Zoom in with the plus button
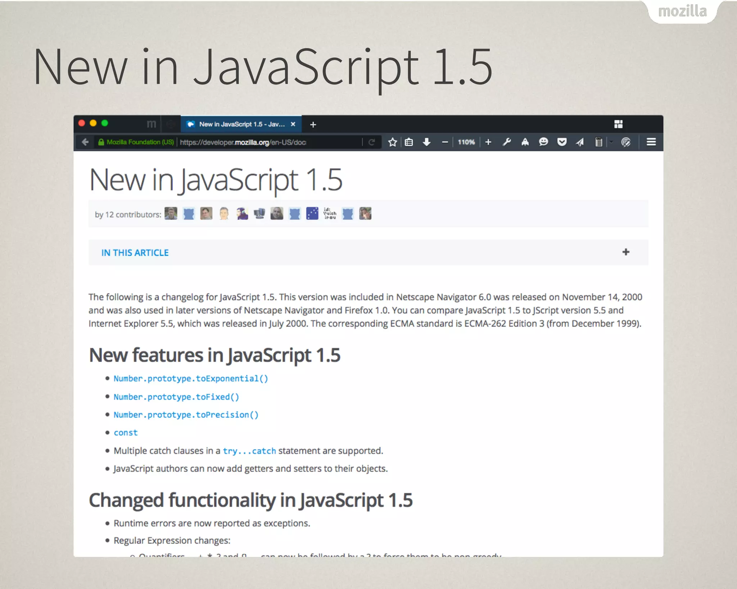Viewport: 737px width, 589px height. [488, 142]
